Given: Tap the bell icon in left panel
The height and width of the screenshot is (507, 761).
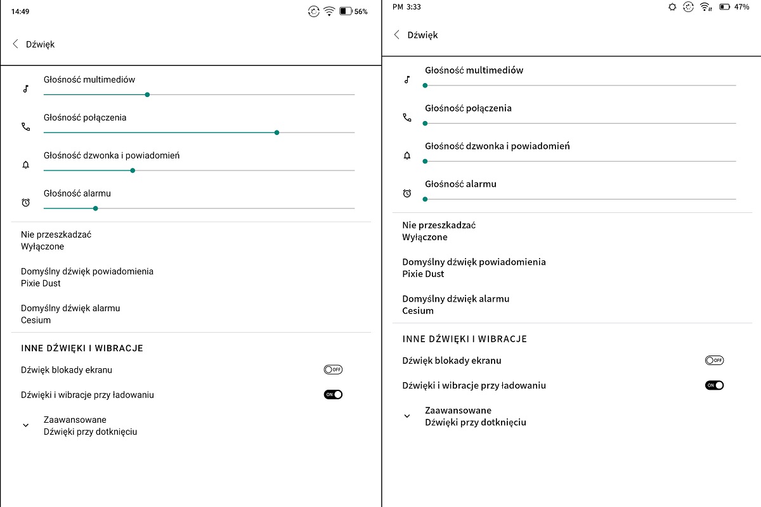Looking at the screenshot, I should pyautogui.click(x=25, y=165).
